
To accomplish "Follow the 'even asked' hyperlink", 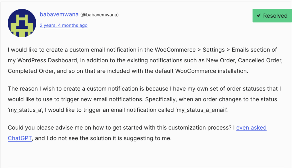I will coord(251,128).
